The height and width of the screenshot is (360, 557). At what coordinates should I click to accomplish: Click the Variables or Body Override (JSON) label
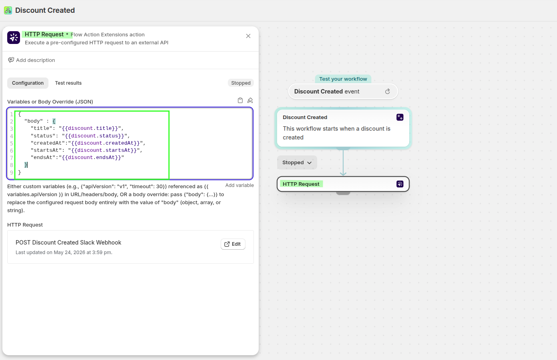coord(50,102)
